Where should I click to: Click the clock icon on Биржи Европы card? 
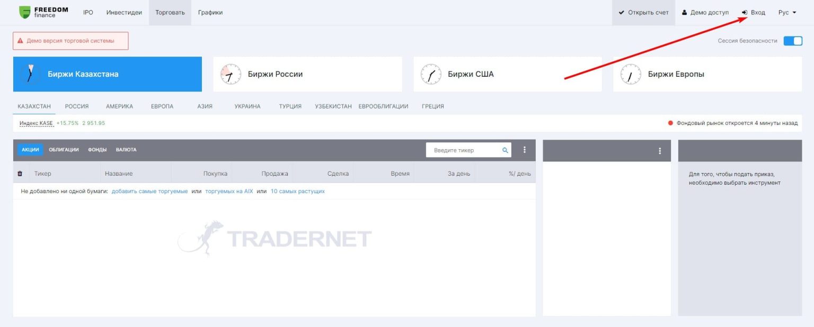click(631, 74)
